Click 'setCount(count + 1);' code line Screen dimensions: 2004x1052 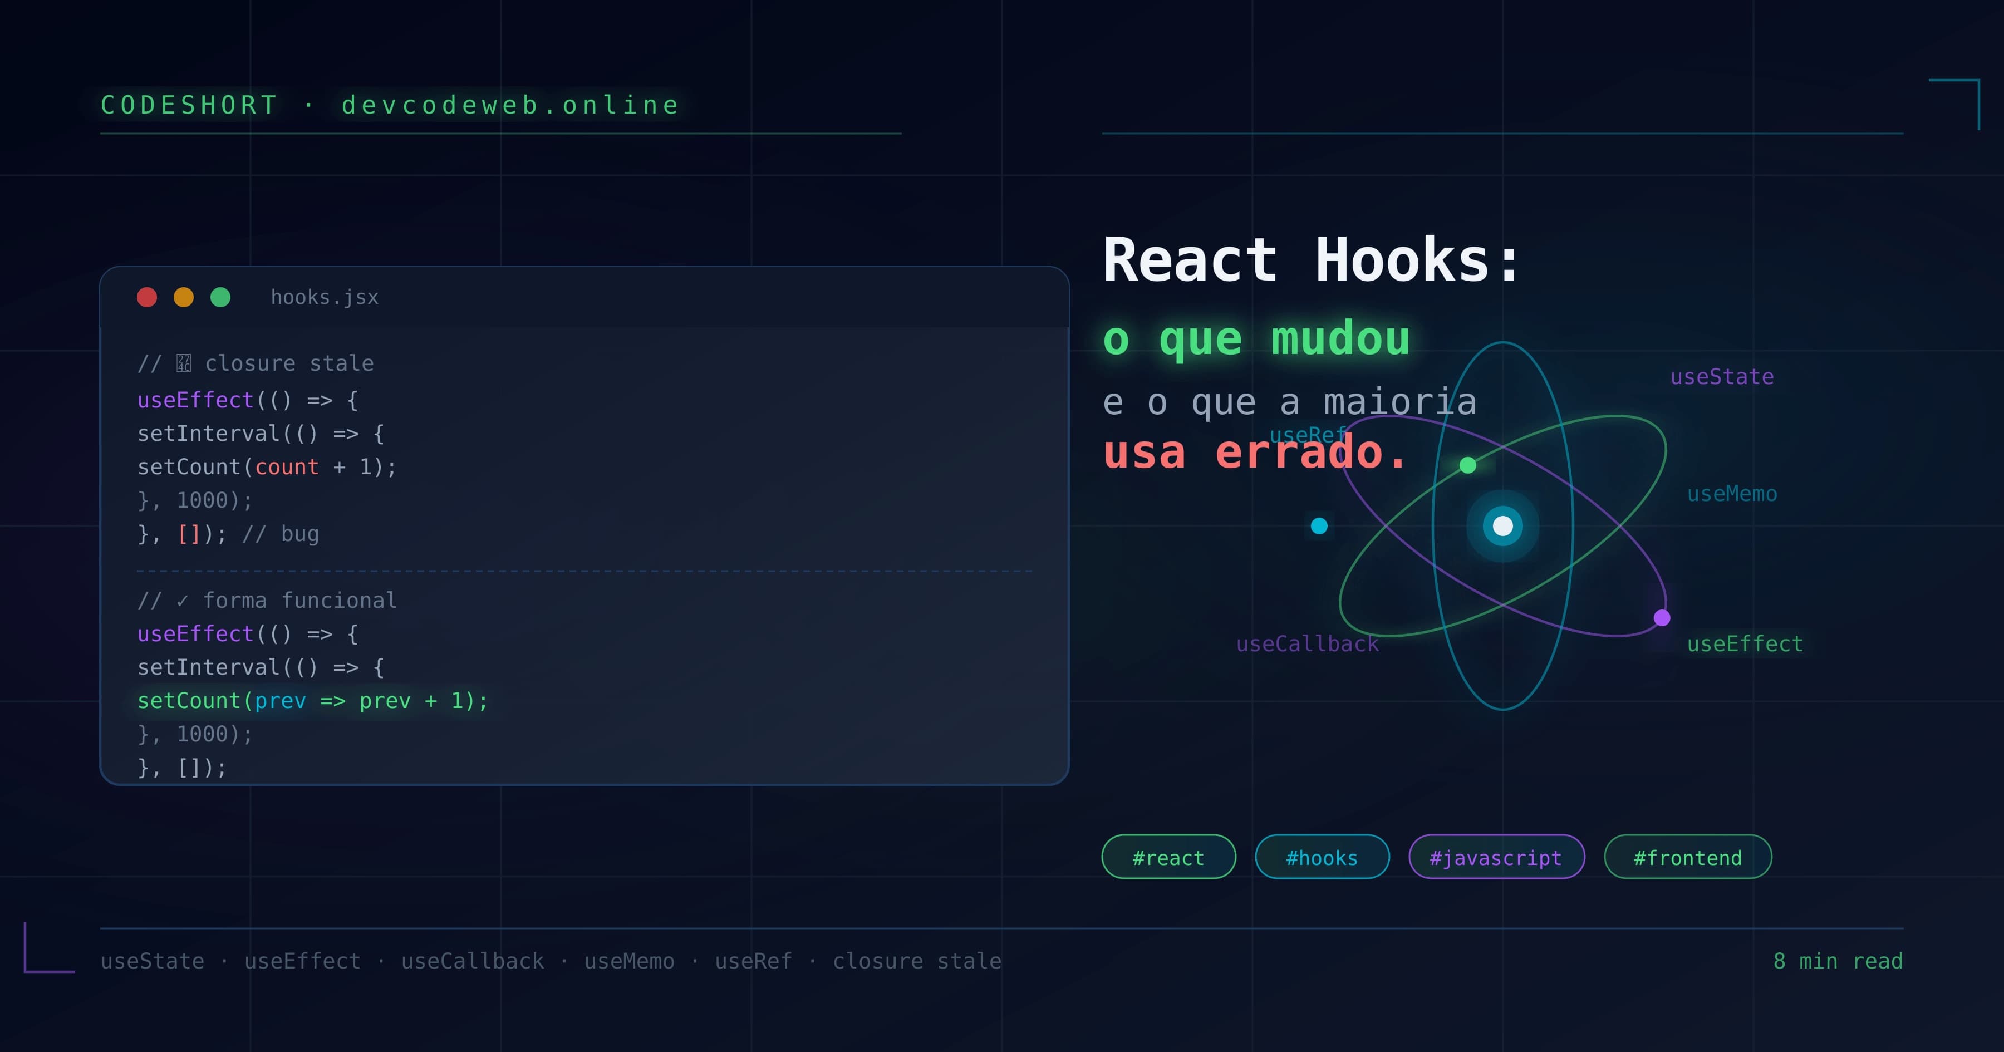pyautogui.click(x=267, y=467)
